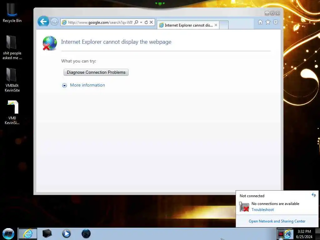Close the 'Internet Explorer cannot dis...' tab
Viewport: 320px width, 240px height.
click(x=216, y=25)
